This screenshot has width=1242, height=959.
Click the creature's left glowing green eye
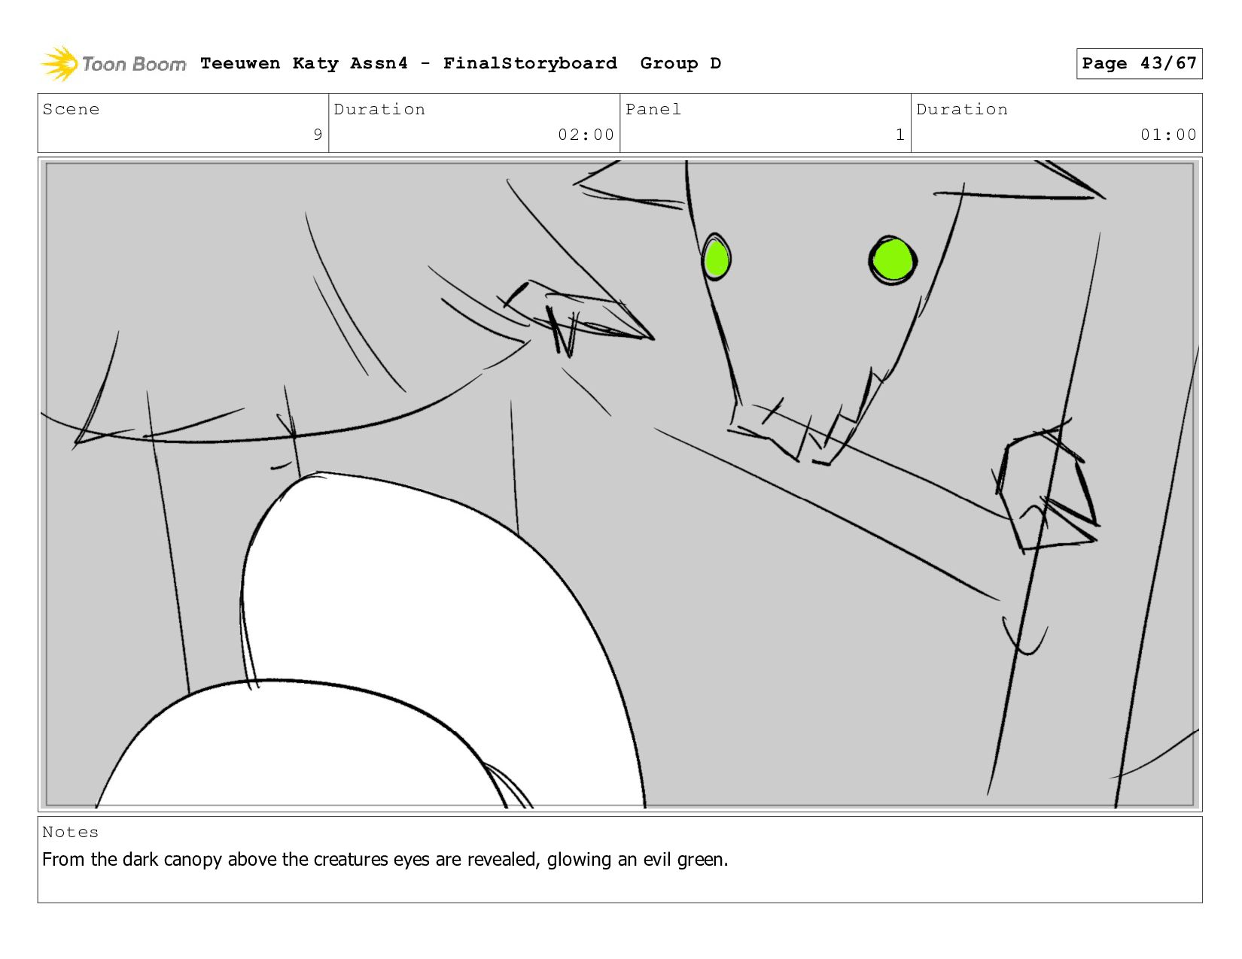(716, 257)
